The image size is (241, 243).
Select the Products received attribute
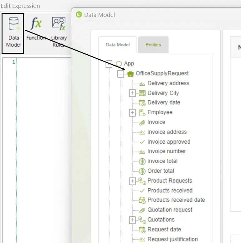tap(170, 191)
